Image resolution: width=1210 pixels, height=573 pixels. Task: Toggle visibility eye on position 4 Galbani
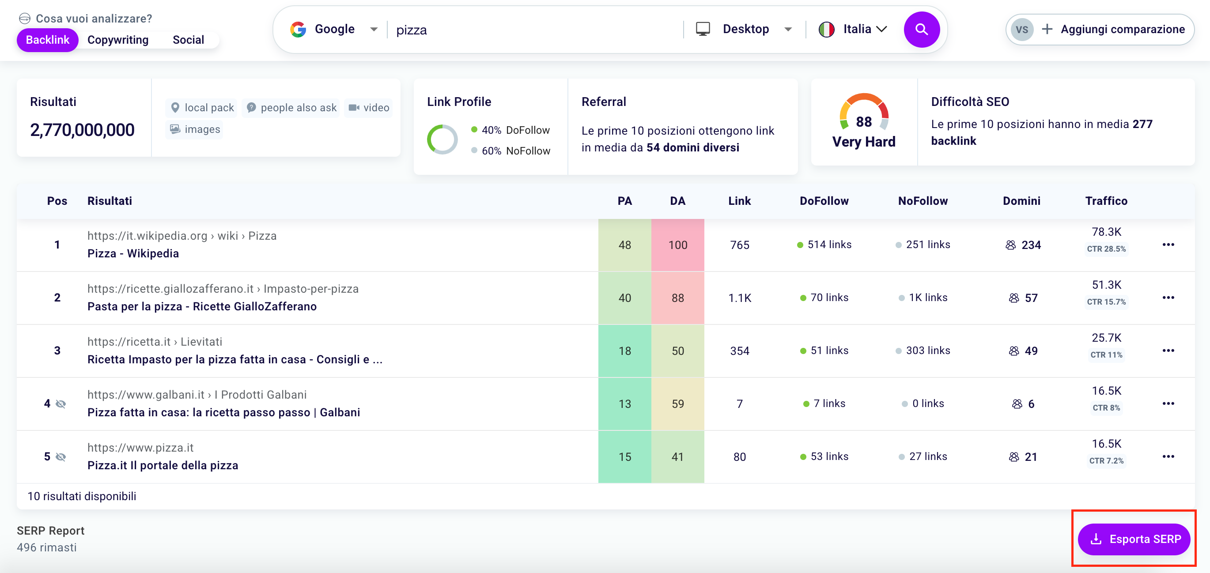tap(60, 404)
